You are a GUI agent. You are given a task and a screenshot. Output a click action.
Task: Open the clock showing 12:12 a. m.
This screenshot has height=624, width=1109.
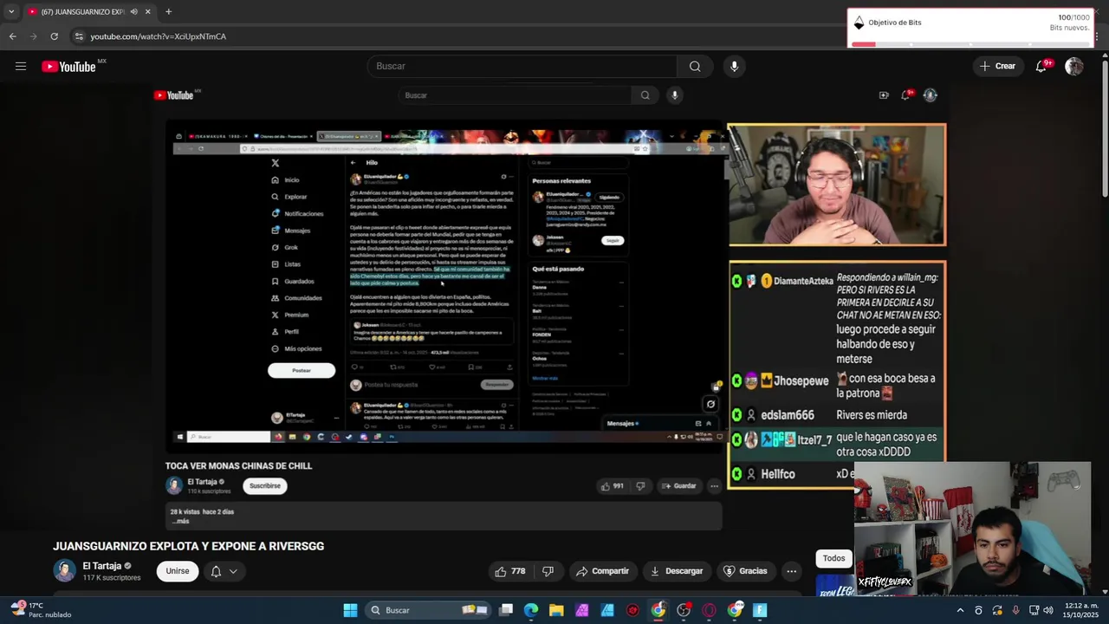pyautogui.click(x=1082, y=610)
